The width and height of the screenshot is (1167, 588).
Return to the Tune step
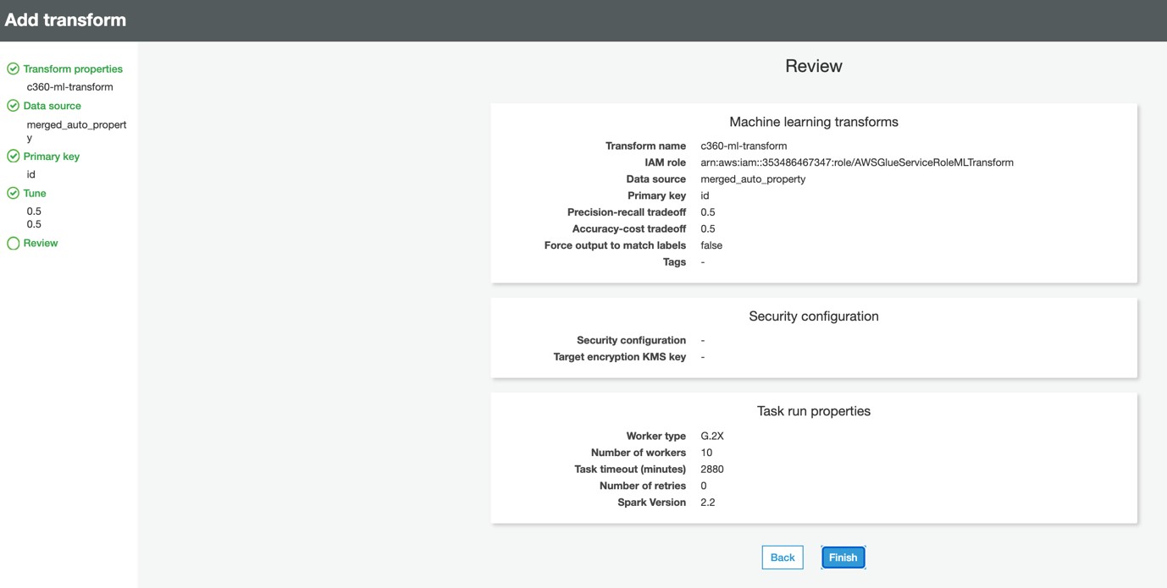(x=35, y=194)
